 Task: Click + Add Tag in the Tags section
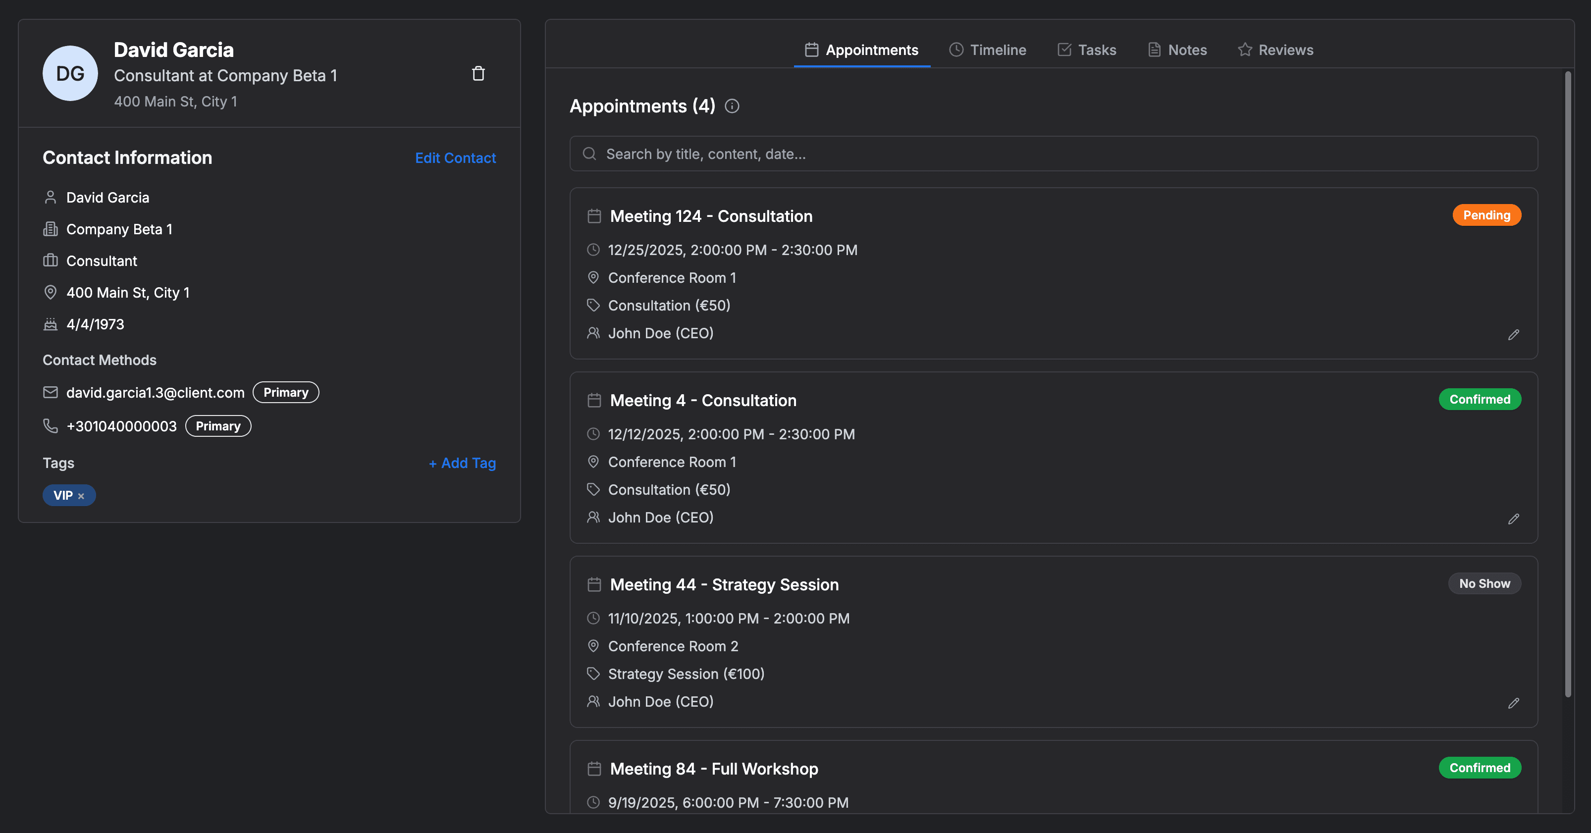click(x=462, y=463)
